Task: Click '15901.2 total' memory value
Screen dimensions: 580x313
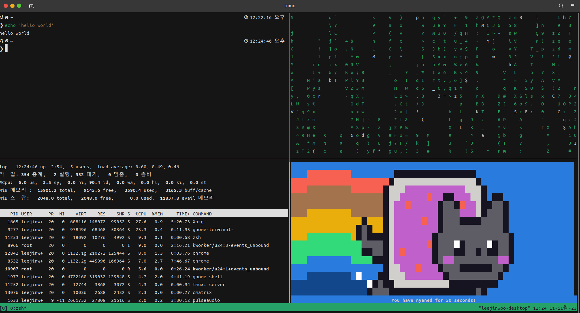Action: (x=55, y=190)
